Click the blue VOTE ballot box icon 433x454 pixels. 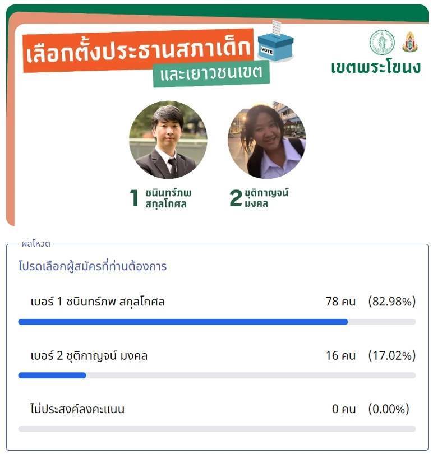[275, 41]
